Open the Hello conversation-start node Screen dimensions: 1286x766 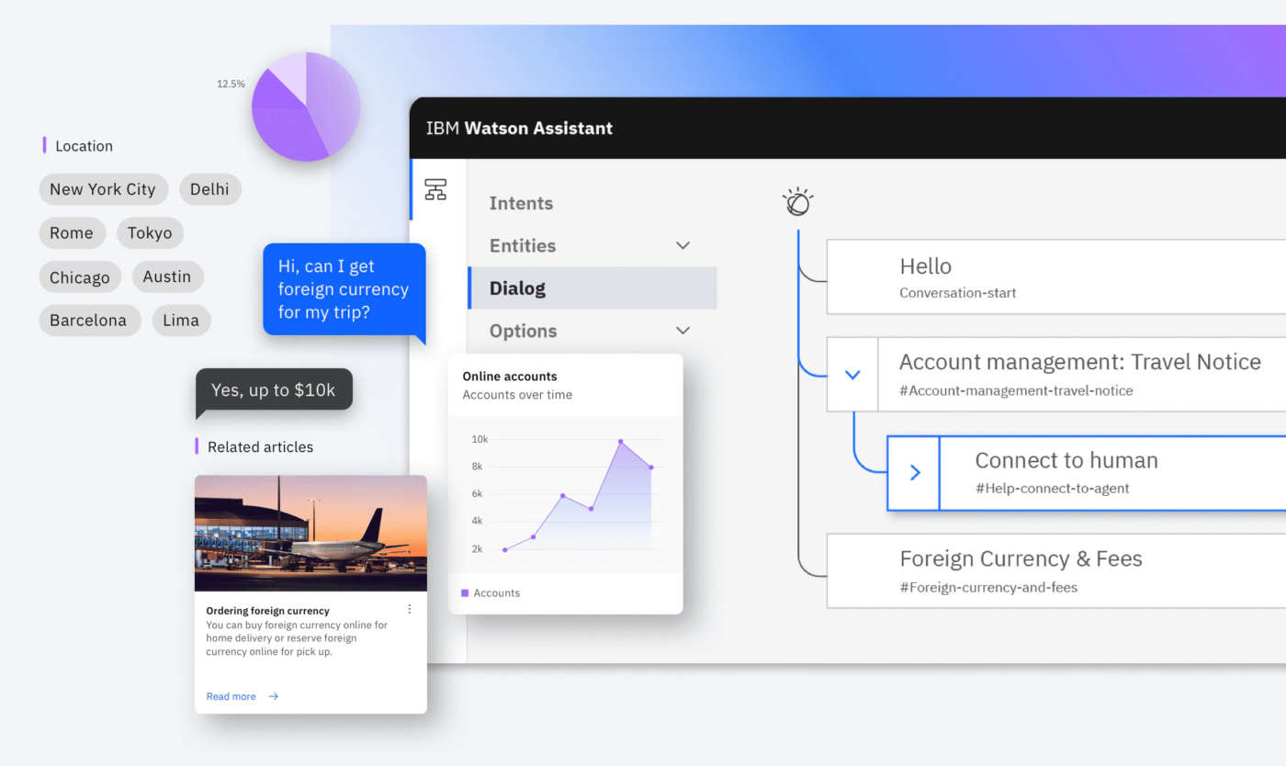click(x=1056, y=277)
